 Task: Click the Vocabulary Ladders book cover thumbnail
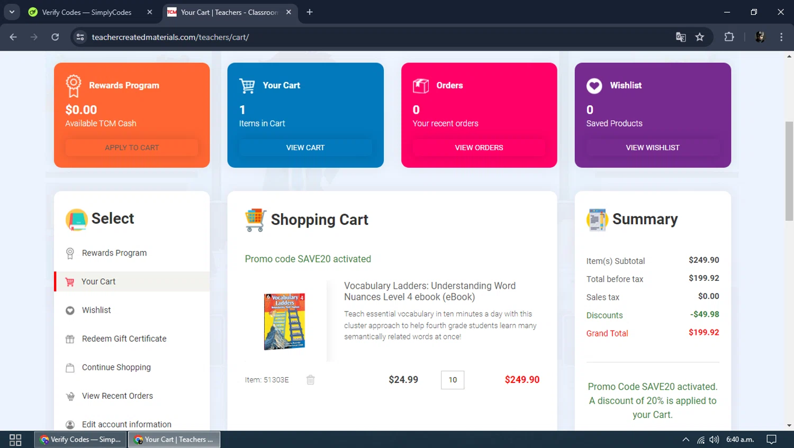point(285,322)
